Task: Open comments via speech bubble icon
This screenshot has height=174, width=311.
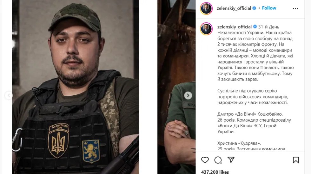Action: 218,160
